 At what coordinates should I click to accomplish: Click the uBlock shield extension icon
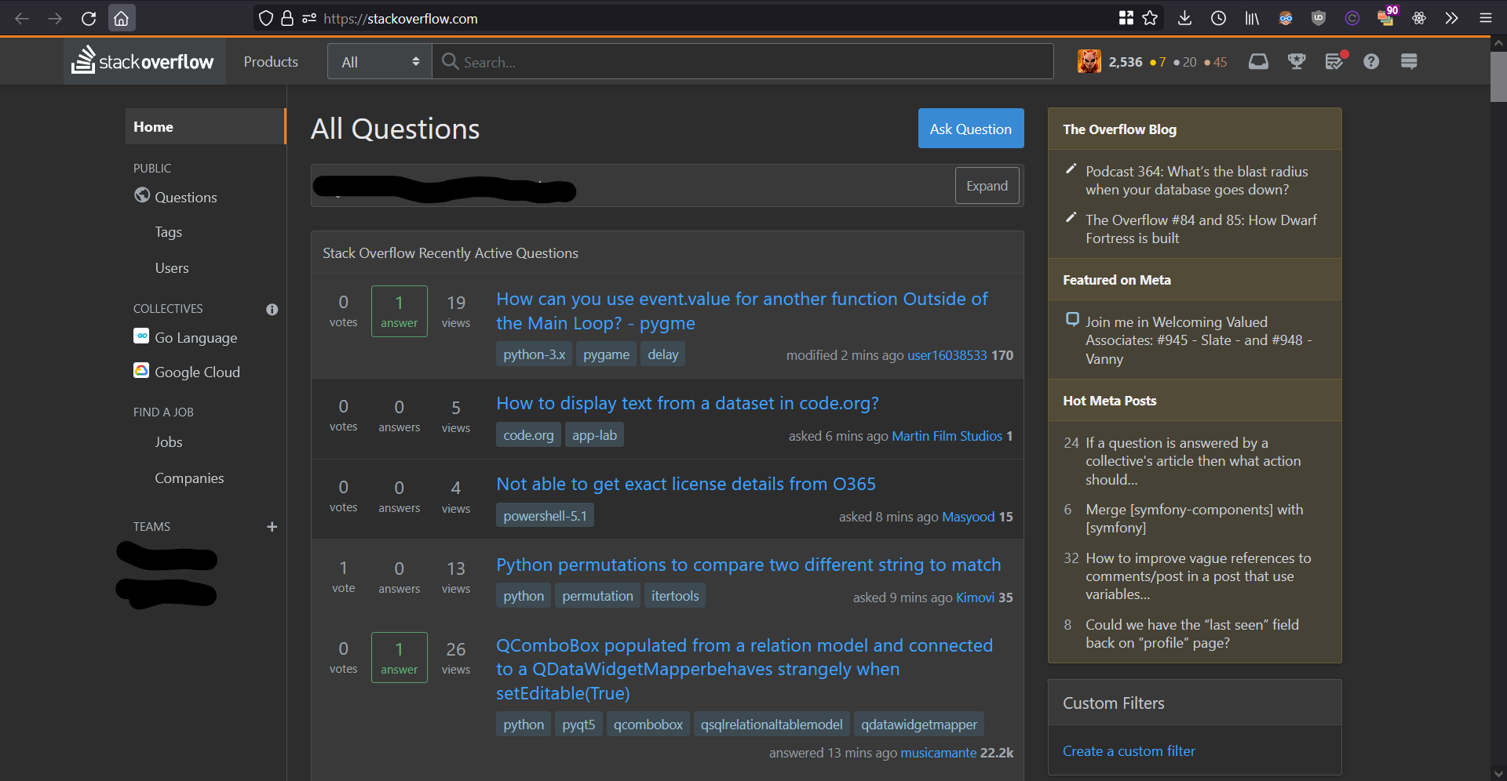[1319, 18]
